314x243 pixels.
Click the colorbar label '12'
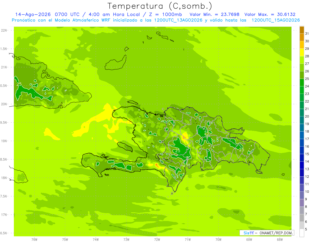[307, 176]
